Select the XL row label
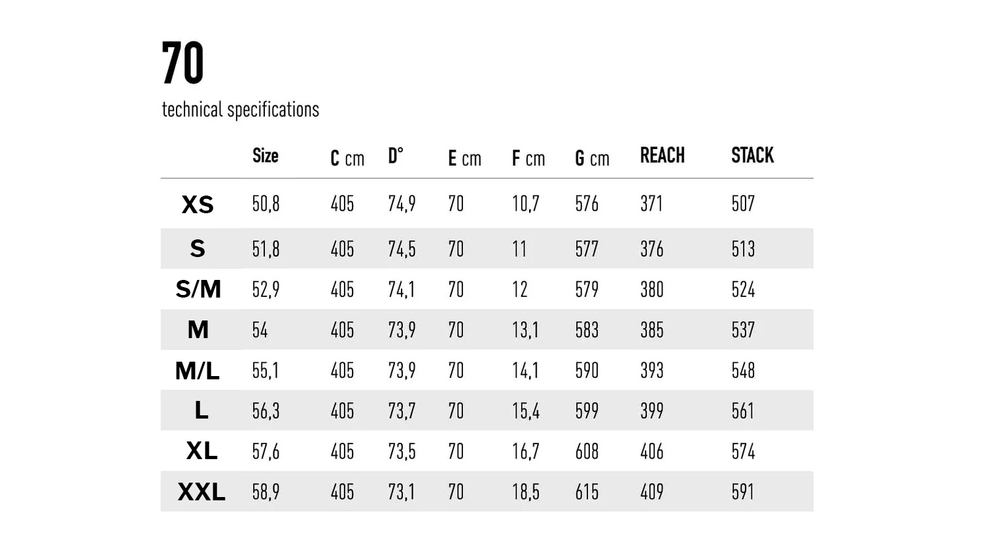Screen dimensions: 981x552 (x=201, y=451)
